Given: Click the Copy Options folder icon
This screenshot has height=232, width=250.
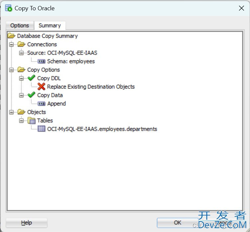Looking at the screenshot, I should [22, 70].
